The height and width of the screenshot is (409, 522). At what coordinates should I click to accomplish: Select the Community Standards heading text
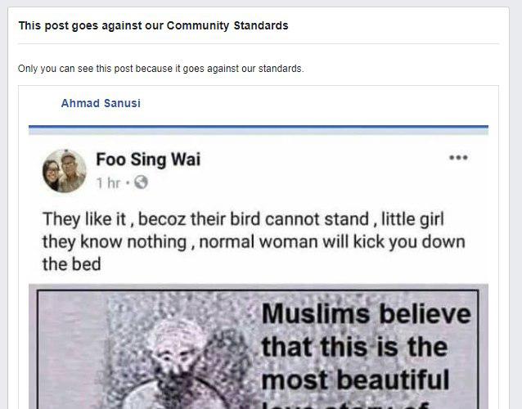(153, 25)
